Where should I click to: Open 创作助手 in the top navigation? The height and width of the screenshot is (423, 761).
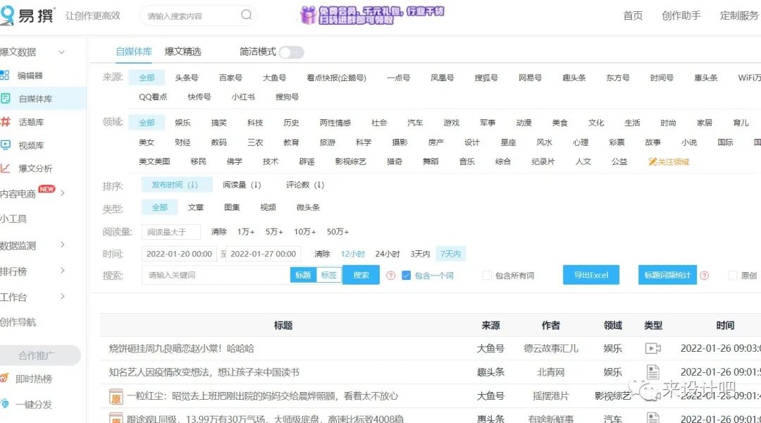(x=681, y=16)
